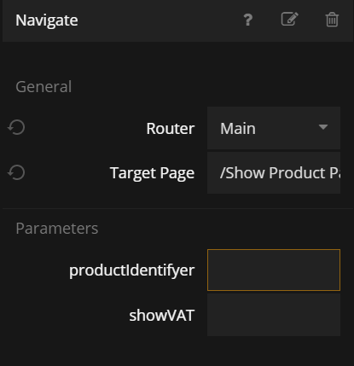The height and width of the screenshot is (366, 354).
Task: Reset the Router property to default
Action: 16,127
